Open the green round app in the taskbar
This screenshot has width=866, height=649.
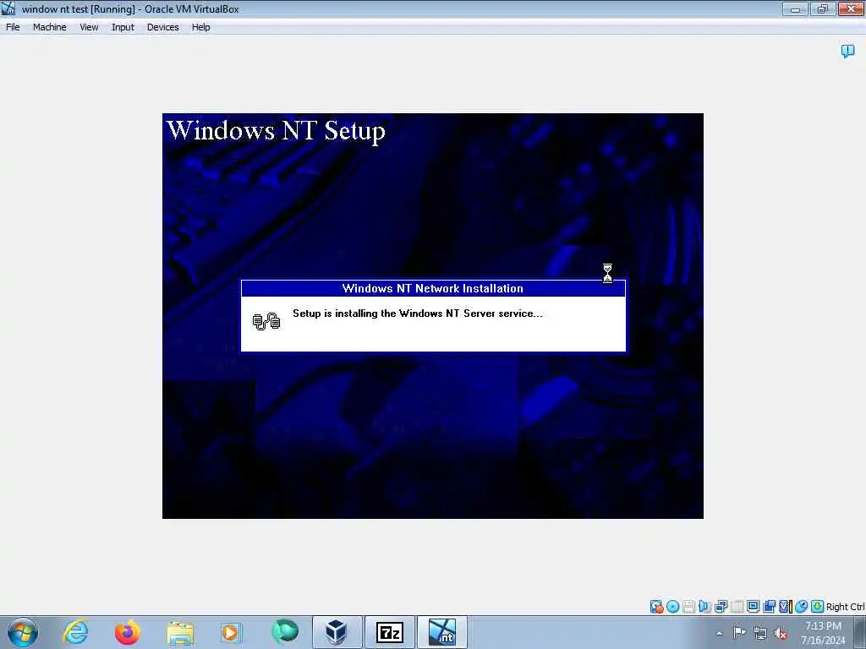(x=285, y=631)
